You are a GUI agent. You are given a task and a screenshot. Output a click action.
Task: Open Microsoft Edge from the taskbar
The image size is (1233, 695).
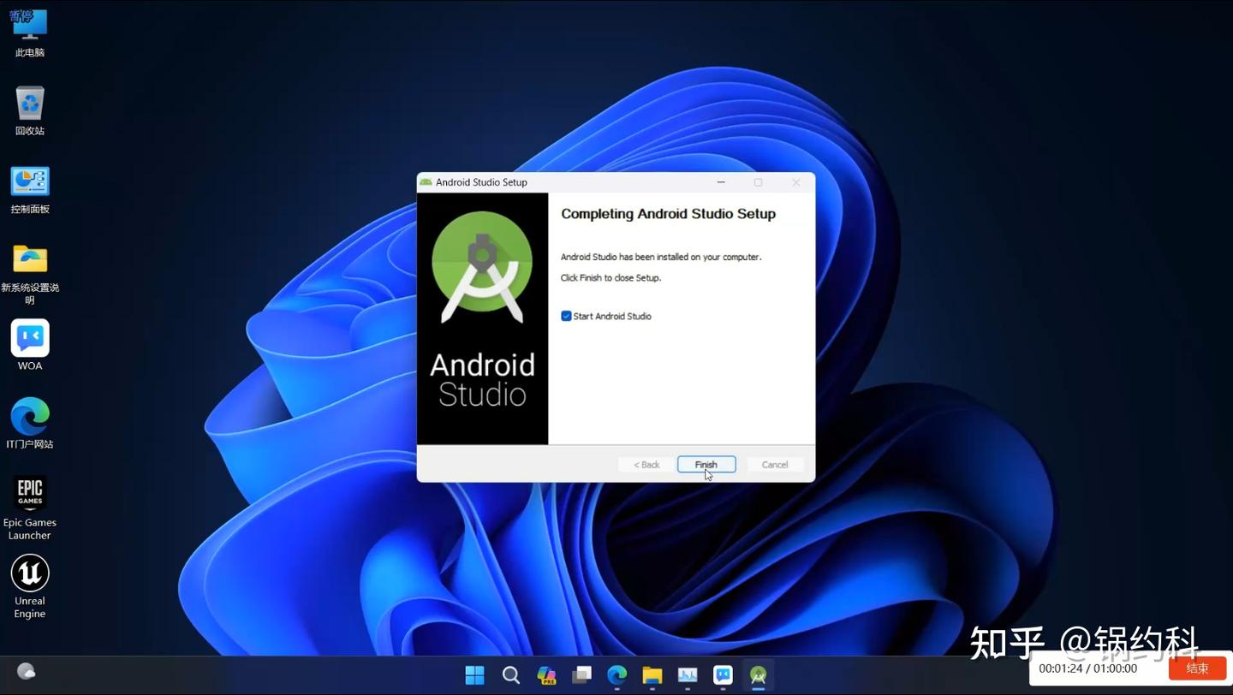click(617, 675)
